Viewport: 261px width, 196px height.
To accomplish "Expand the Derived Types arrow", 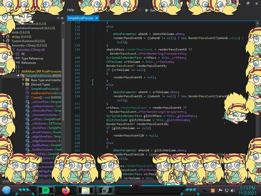I will pyautogui.click(x=23, y=84).
